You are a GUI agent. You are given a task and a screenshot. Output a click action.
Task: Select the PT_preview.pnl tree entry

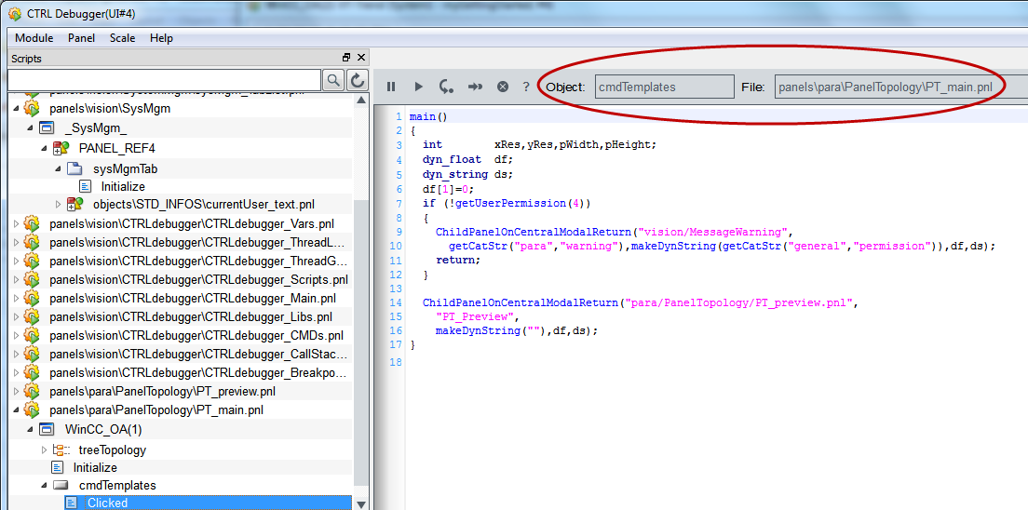(162, 391)
